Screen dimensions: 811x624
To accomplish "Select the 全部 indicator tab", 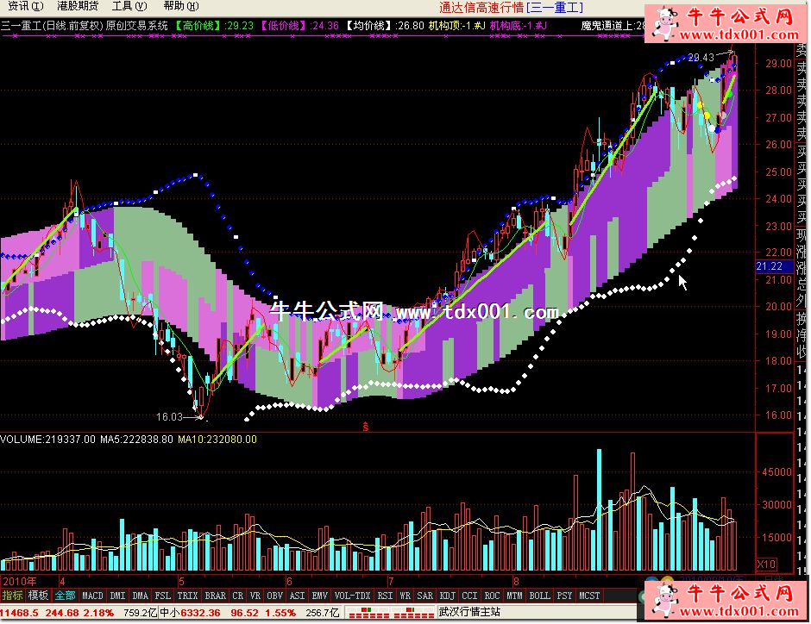I will (66, 596).
